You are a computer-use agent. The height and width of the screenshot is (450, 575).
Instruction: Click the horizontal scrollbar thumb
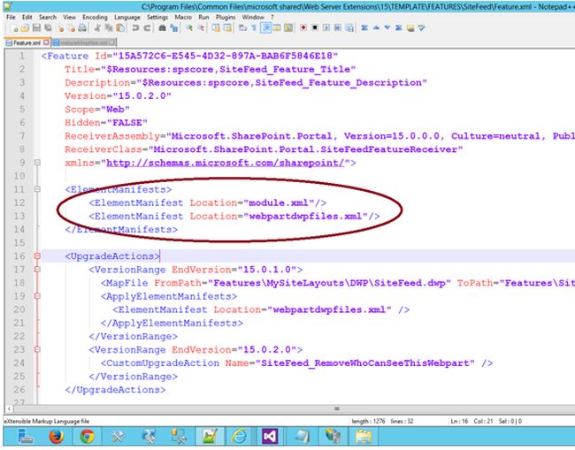point(337,408)
